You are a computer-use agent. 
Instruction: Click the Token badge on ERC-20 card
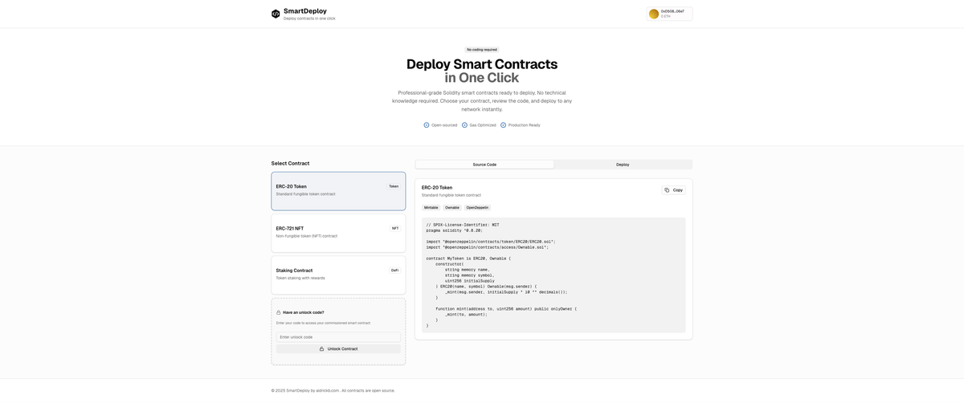tap(394, 186)
